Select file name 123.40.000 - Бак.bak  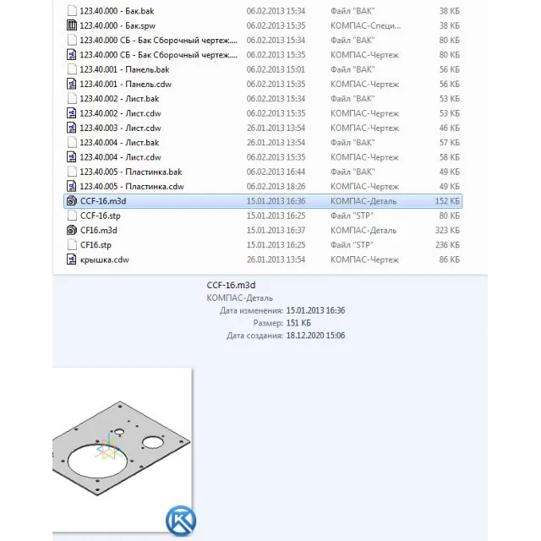point(117,11)
